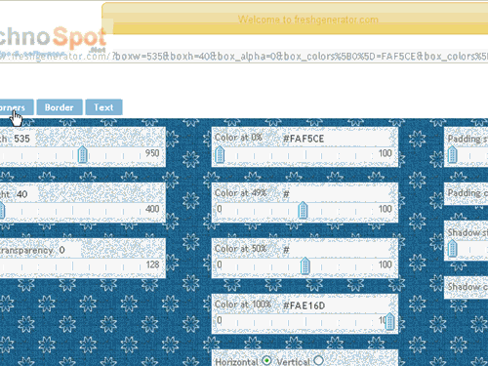Switch to the Corners tab
This screenshot has width=488, height=366.
(x=17, y=107)
